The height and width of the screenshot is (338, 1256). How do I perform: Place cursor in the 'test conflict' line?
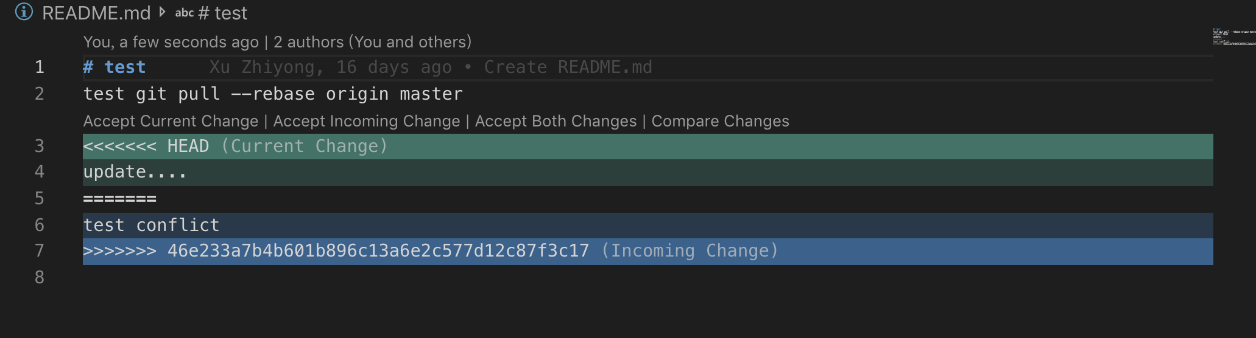[151, 226]
